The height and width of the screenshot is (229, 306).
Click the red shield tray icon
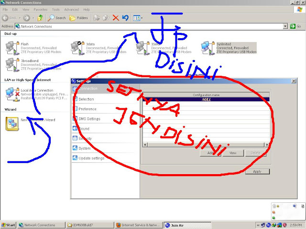point(285,225)
